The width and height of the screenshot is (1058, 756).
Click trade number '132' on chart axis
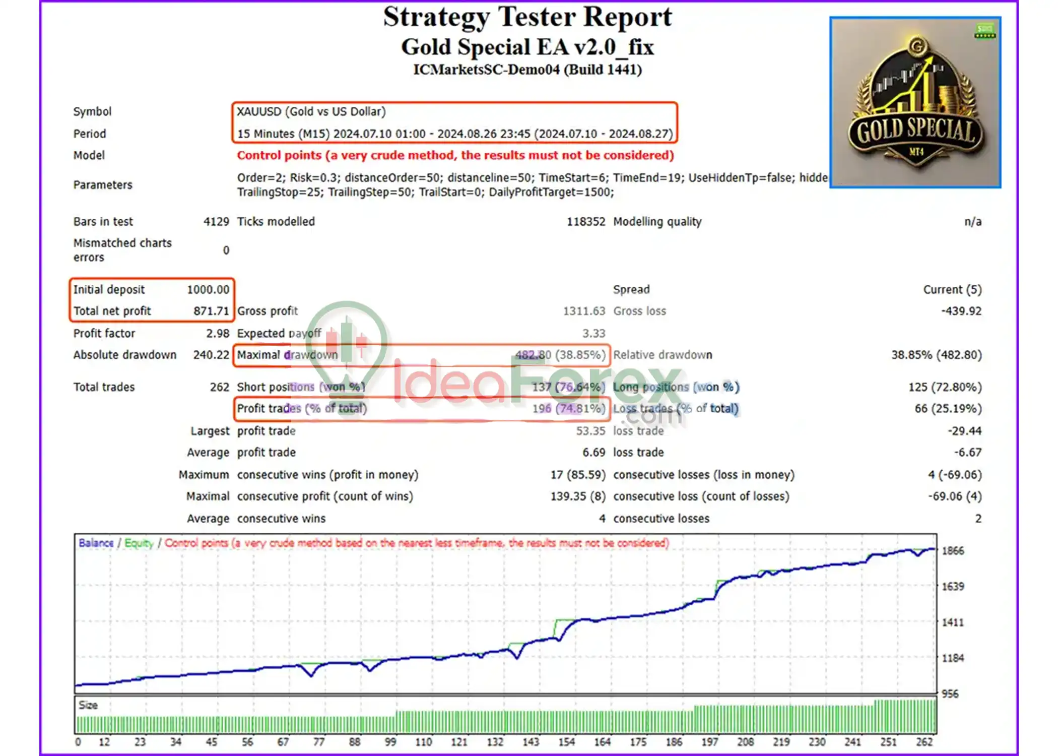[495, 742]
